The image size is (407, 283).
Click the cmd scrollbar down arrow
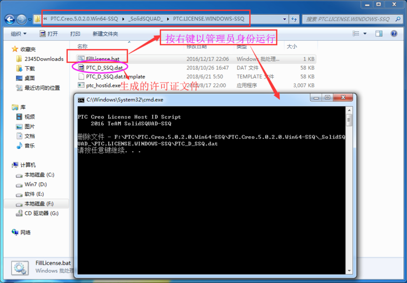pos(349,271)
